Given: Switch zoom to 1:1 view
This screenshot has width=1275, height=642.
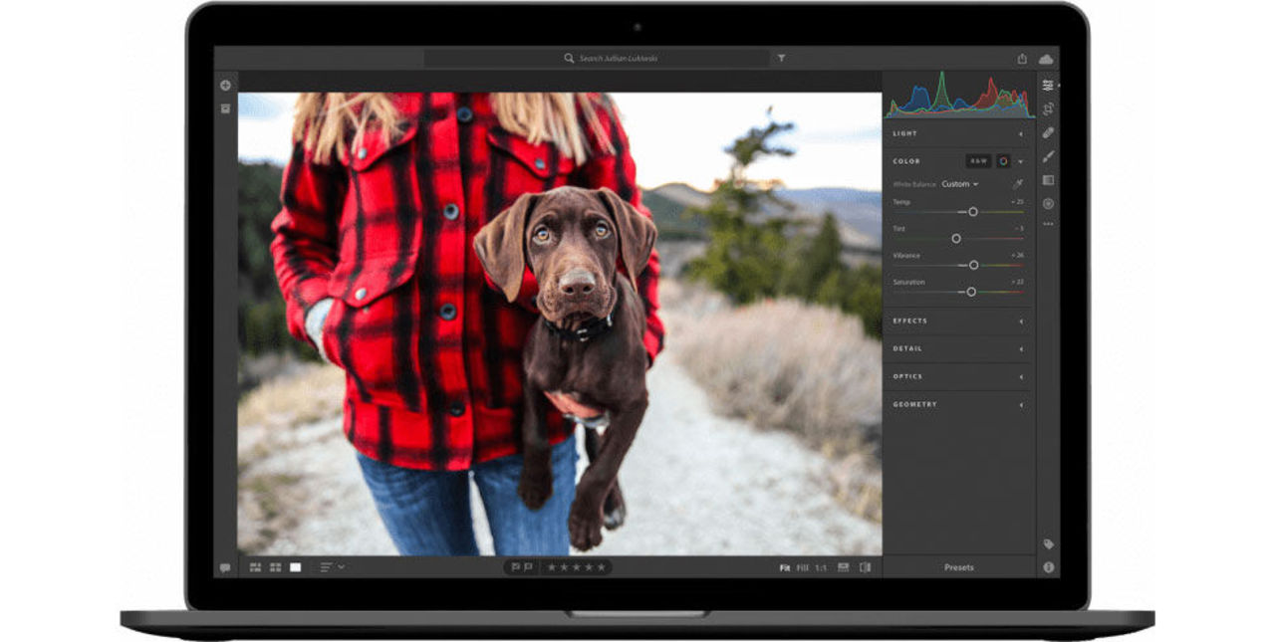Looking at the screenshot, I should tap(820, 567).
